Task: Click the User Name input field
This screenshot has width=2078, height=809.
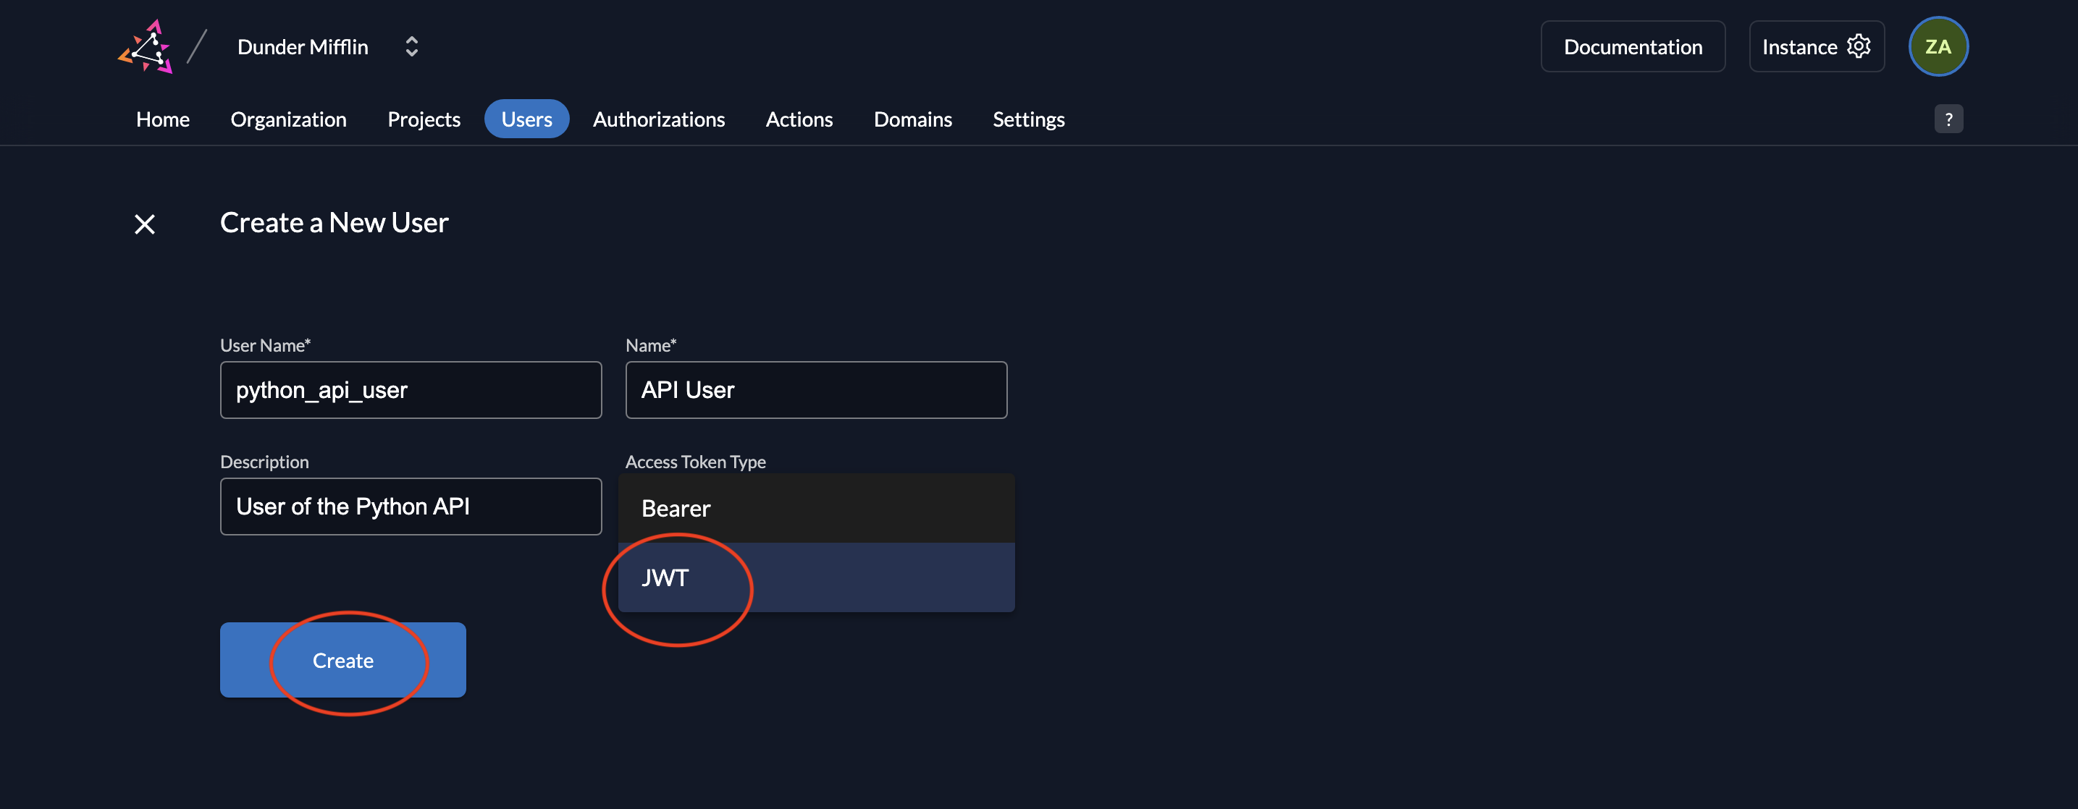Action: [411, 389]
